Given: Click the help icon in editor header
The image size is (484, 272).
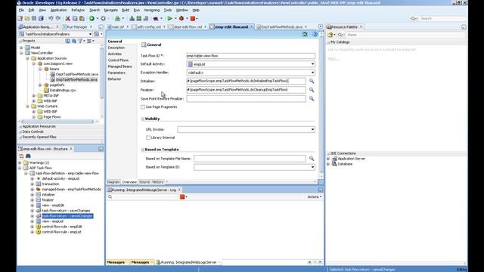Looking at the screenshot, I should point(315,34).
